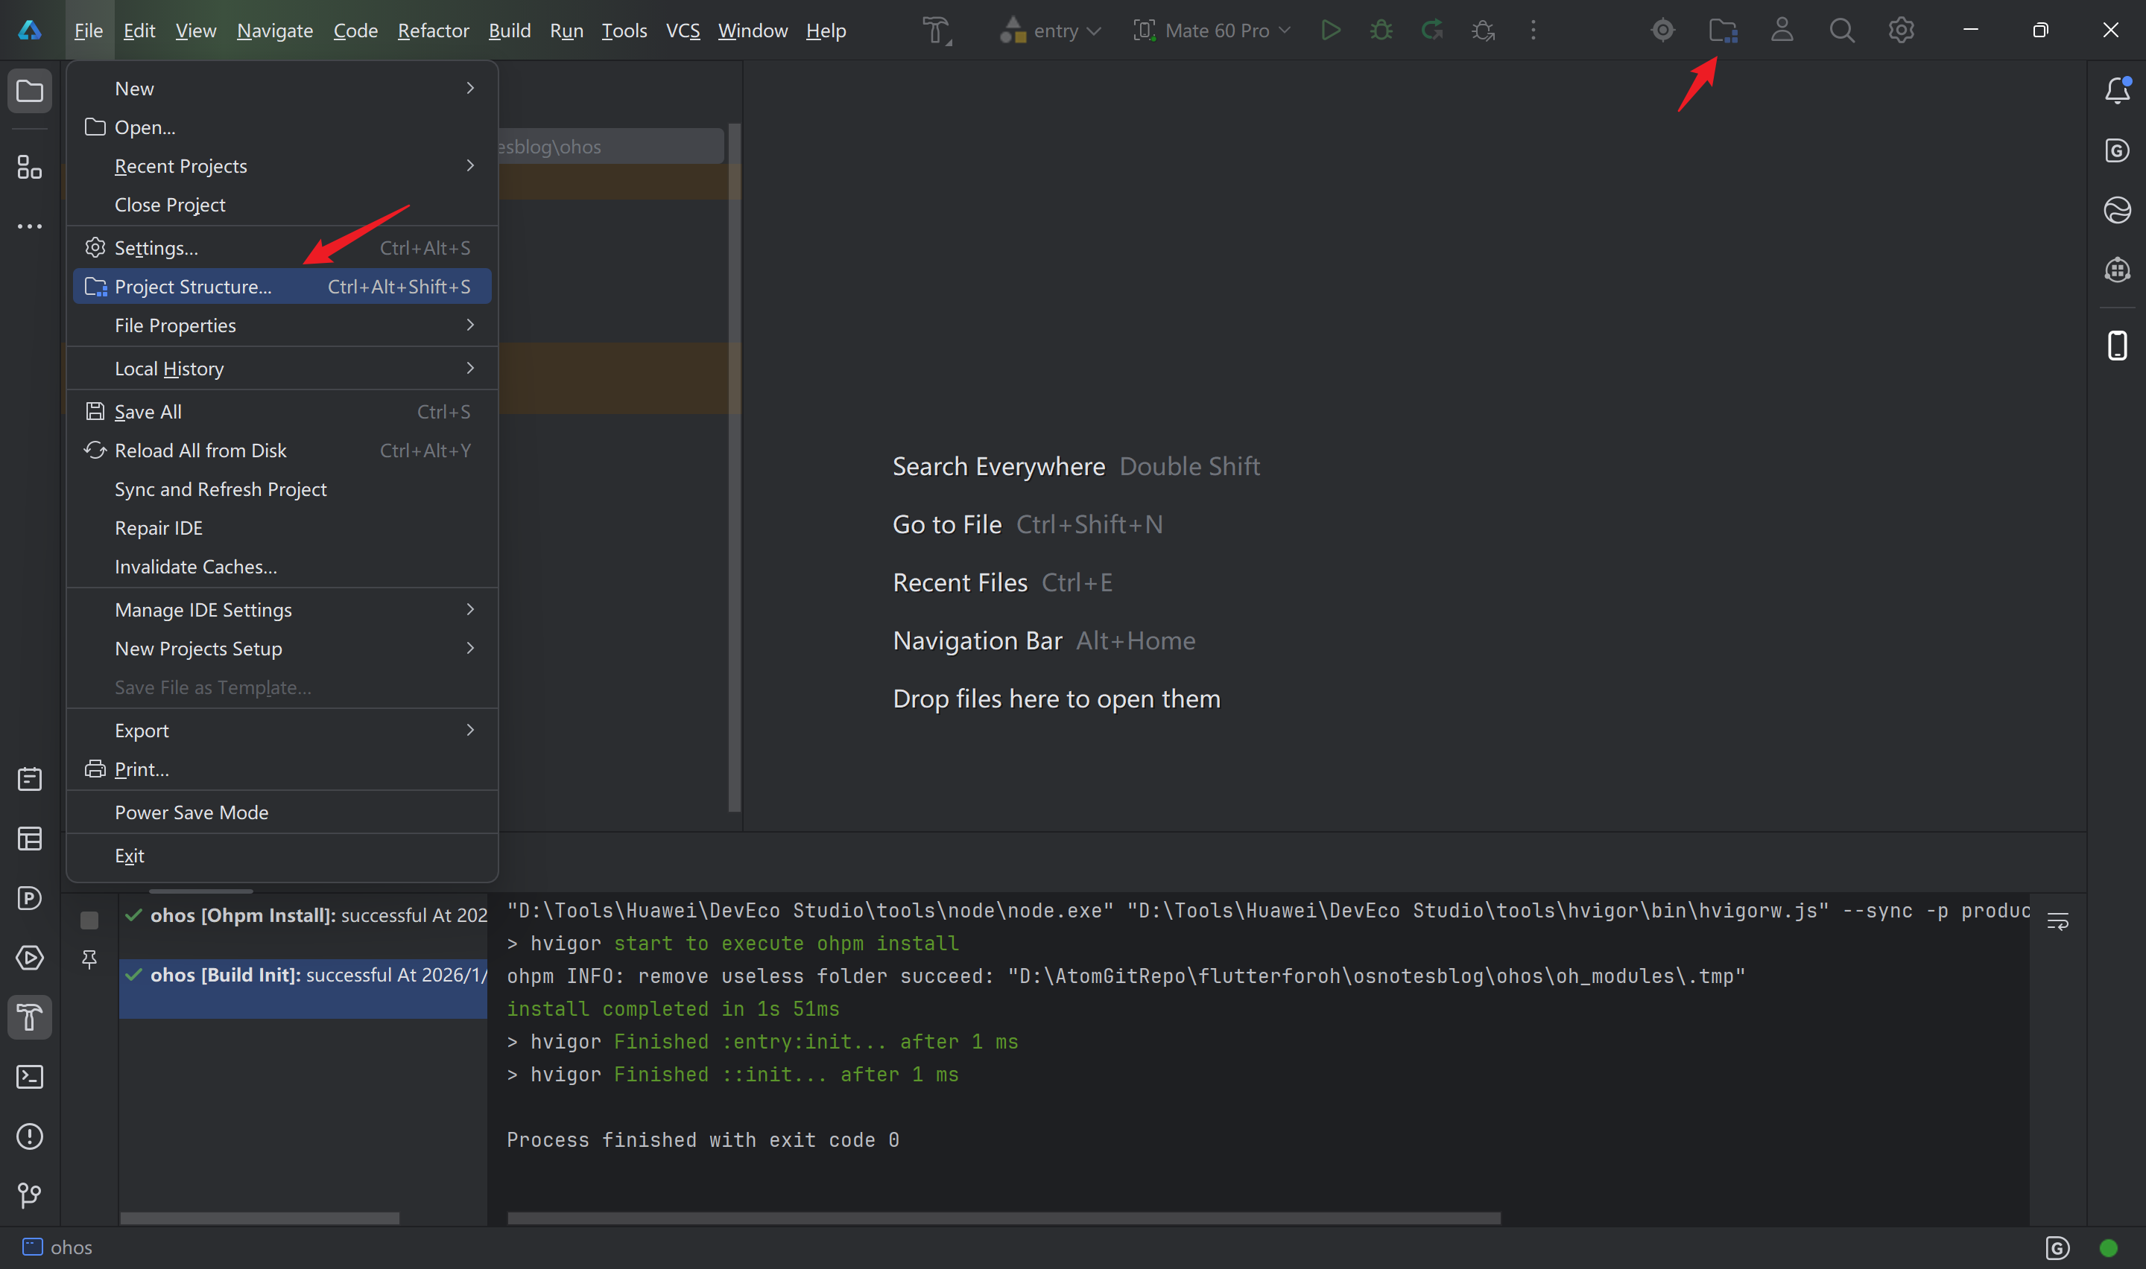Image resolution: width=2146 pixels, height=1269 pixels.
Task: Run the entry configuration with green play icon
Action: point(1330,31)
